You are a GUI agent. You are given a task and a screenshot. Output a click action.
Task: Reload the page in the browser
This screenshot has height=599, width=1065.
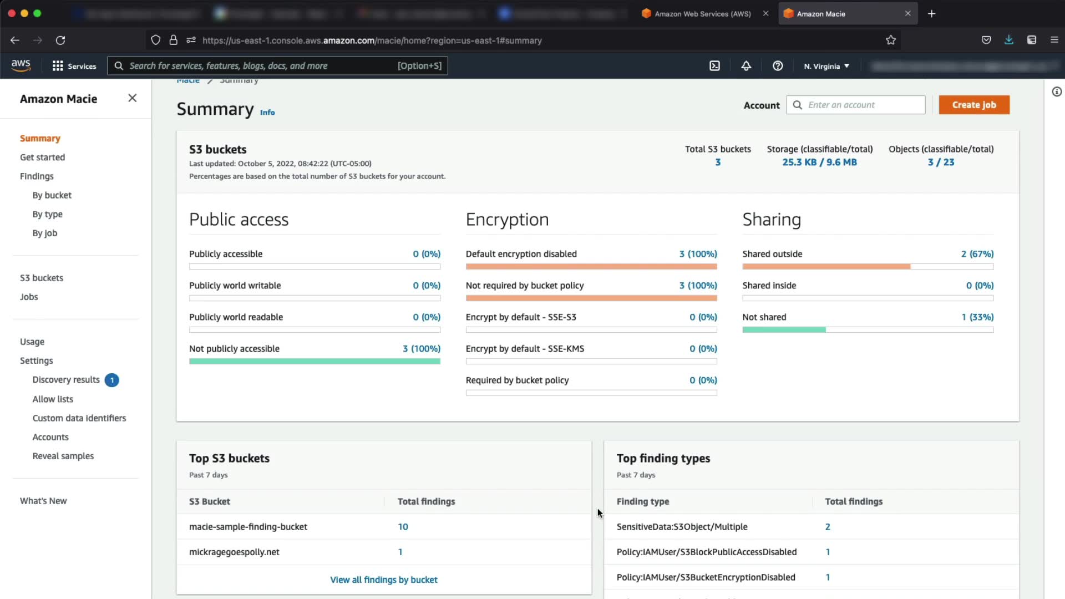60,40
